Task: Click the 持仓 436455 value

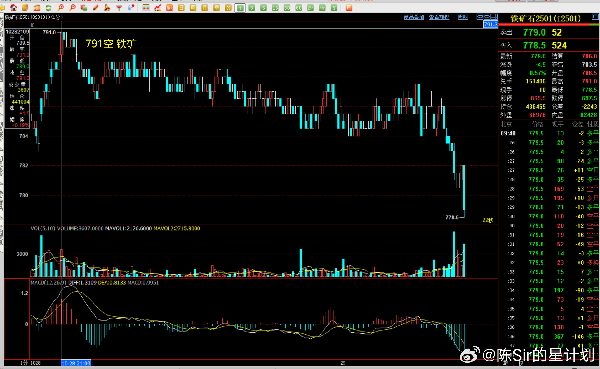Action: 536,107
